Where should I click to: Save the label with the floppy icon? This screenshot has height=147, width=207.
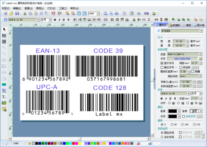[17, 13]
